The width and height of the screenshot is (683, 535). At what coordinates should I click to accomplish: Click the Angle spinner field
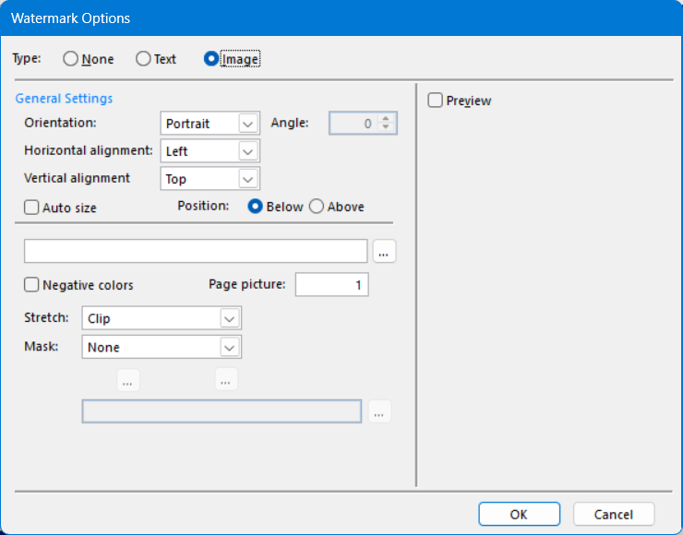[355, 124]
